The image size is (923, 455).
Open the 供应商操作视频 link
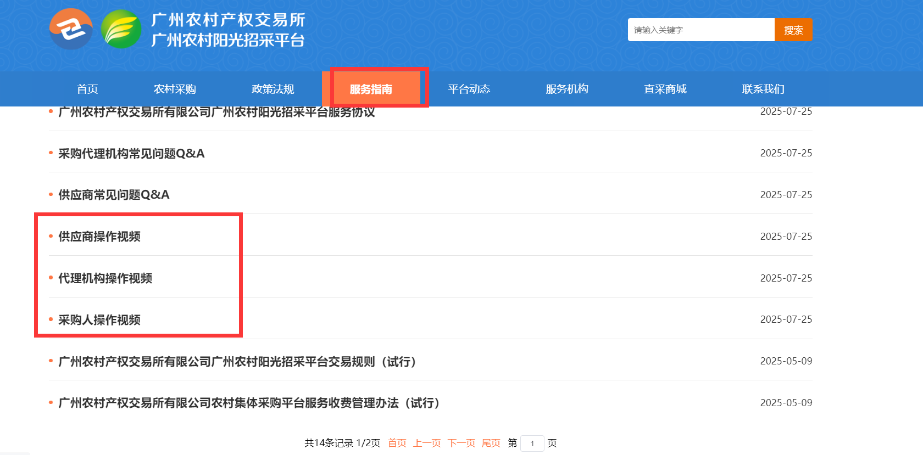[x=99, y=237]
